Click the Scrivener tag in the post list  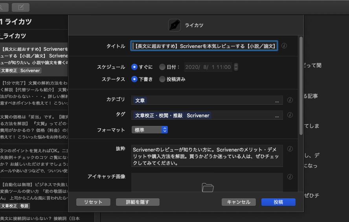(30, 70)
